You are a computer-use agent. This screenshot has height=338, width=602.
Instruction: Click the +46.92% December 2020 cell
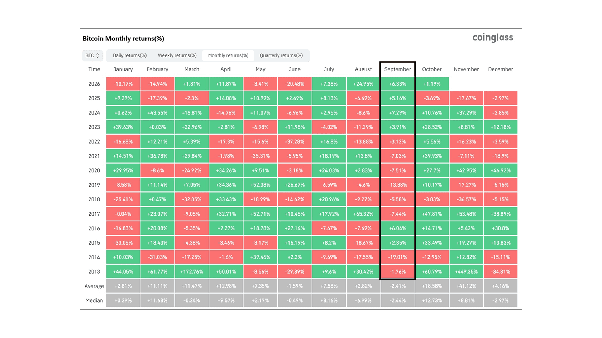(x=501, y=170)
